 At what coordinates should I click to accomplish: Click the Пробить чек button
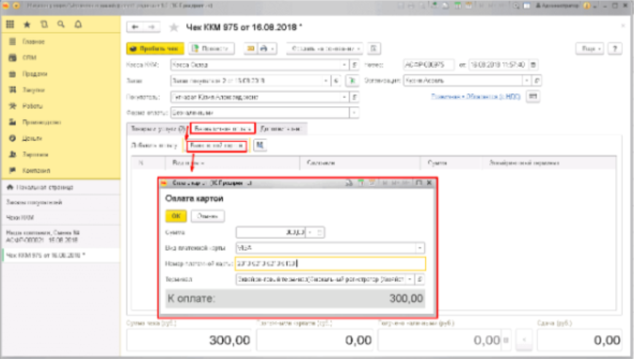pyautogui.click(x=155, y=48)
